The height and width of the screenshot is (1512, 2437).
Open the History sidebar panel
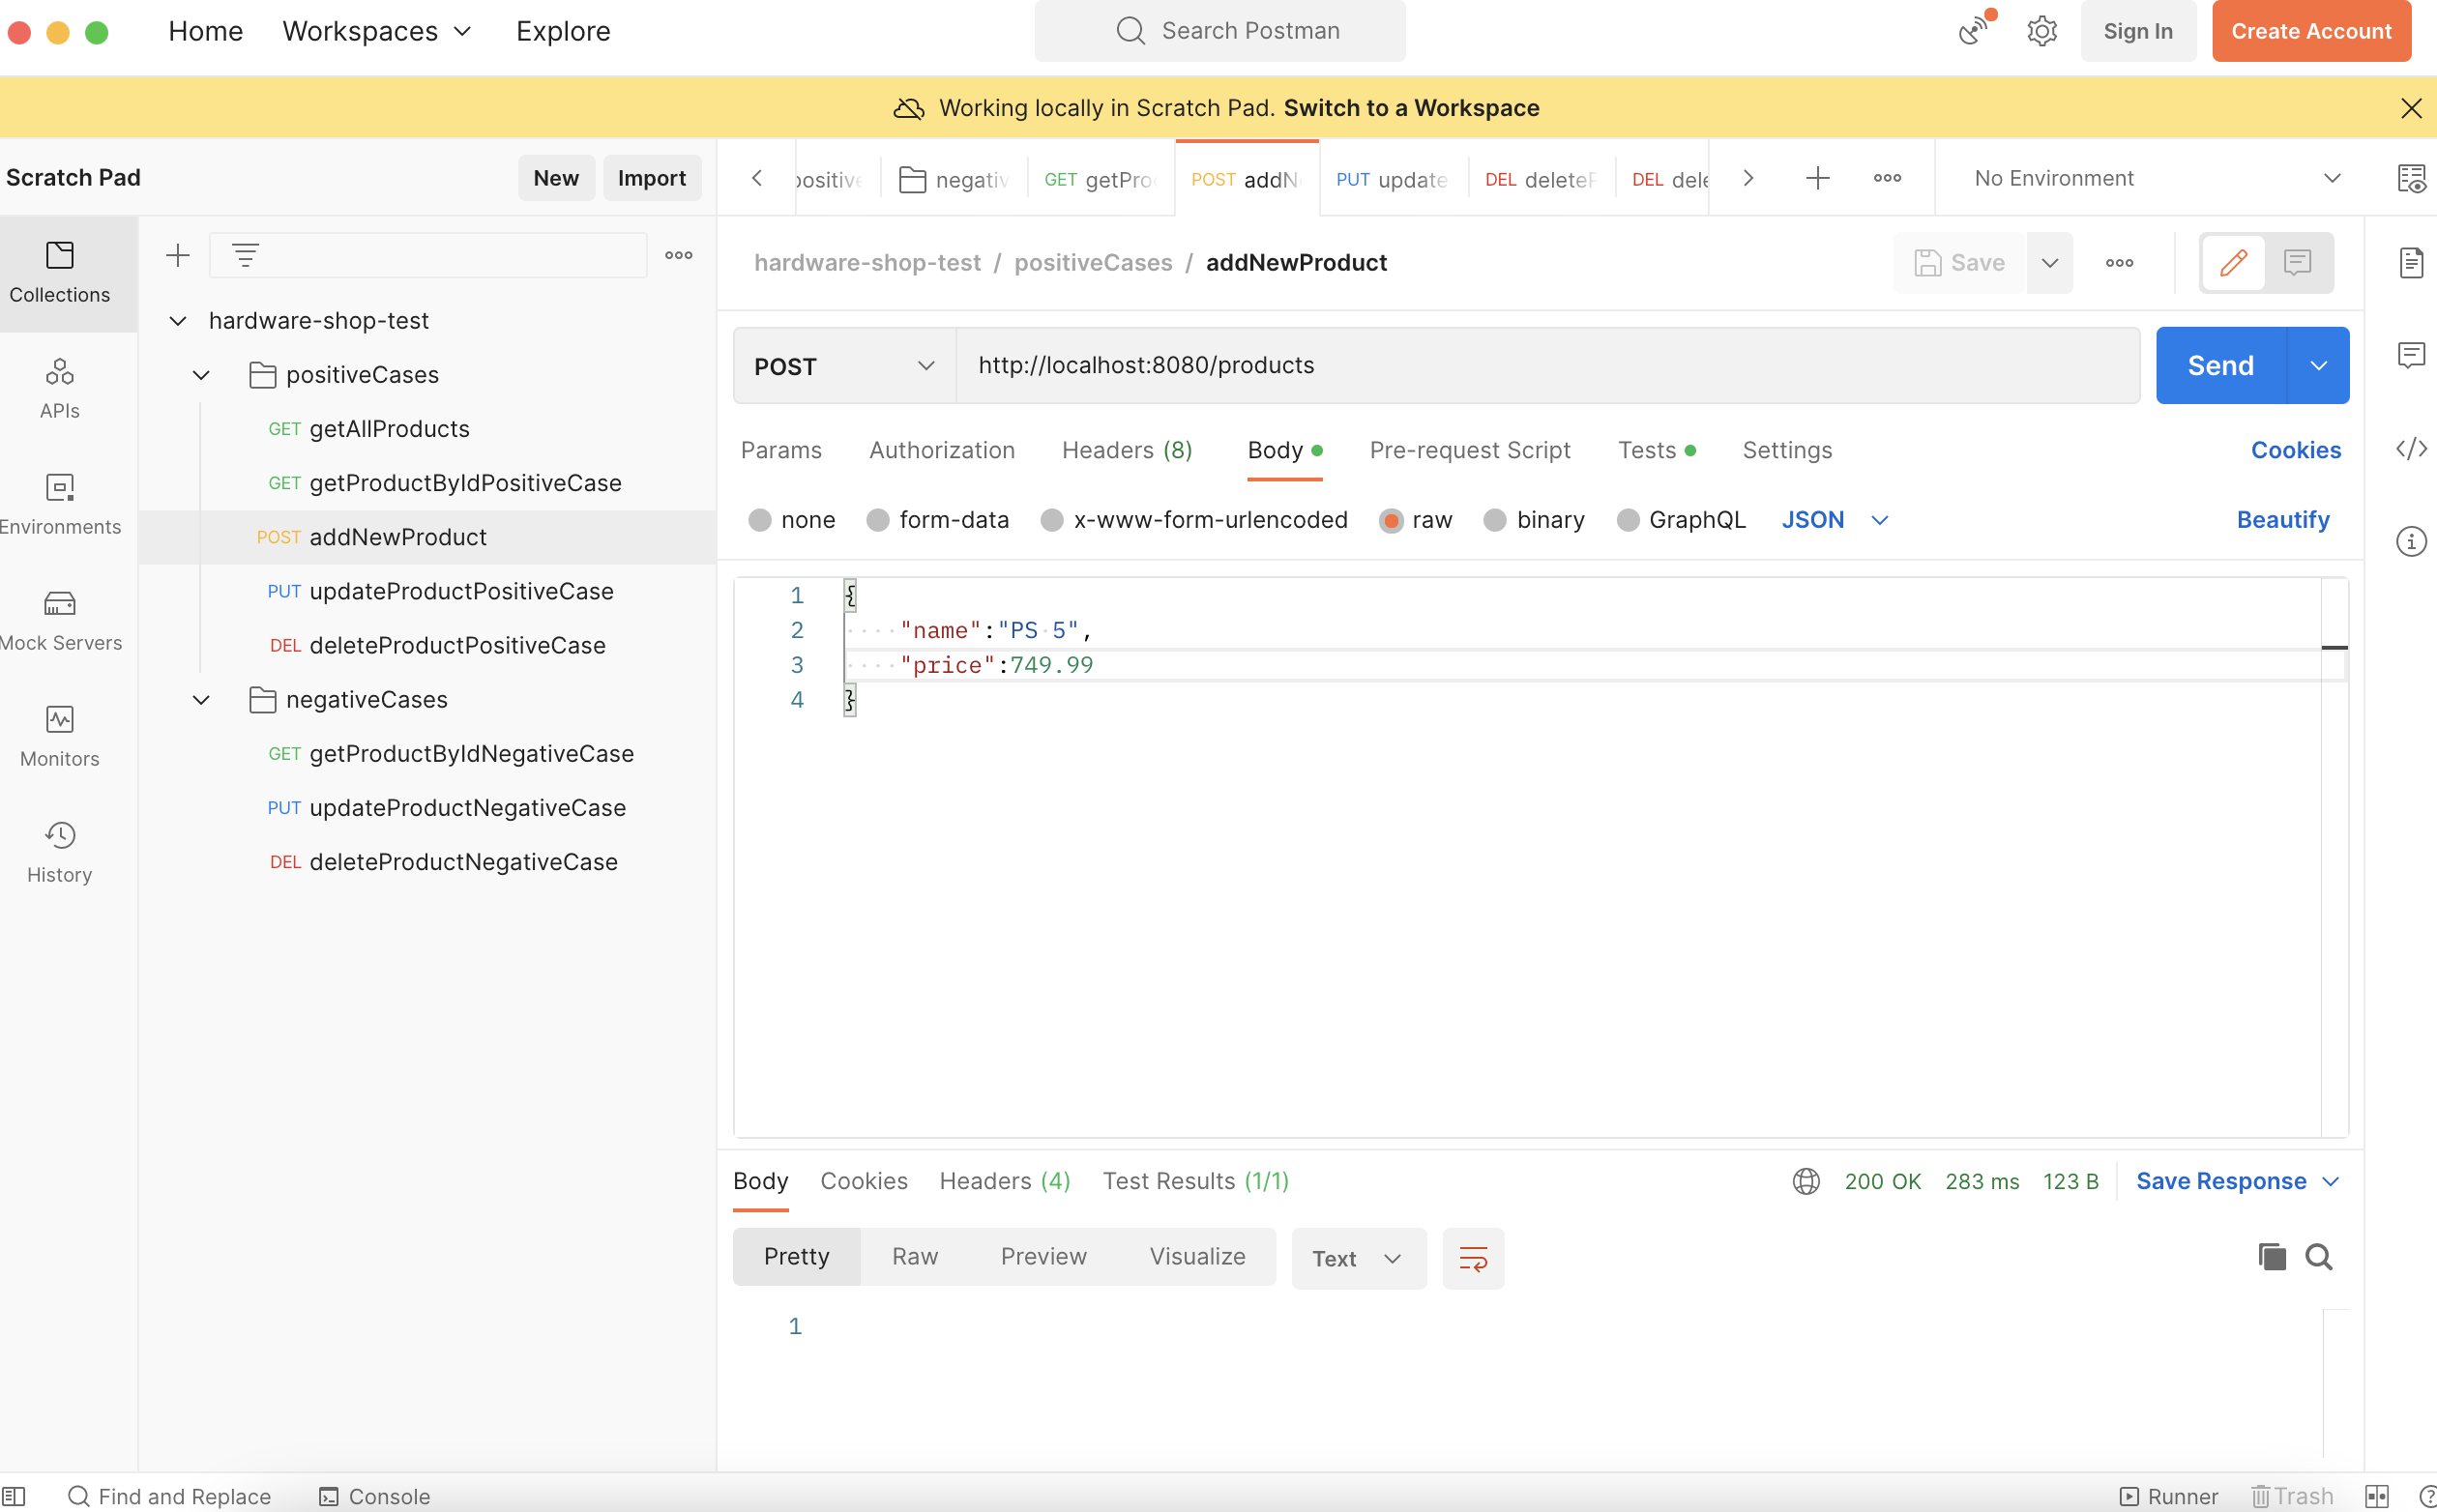[60, 853]
